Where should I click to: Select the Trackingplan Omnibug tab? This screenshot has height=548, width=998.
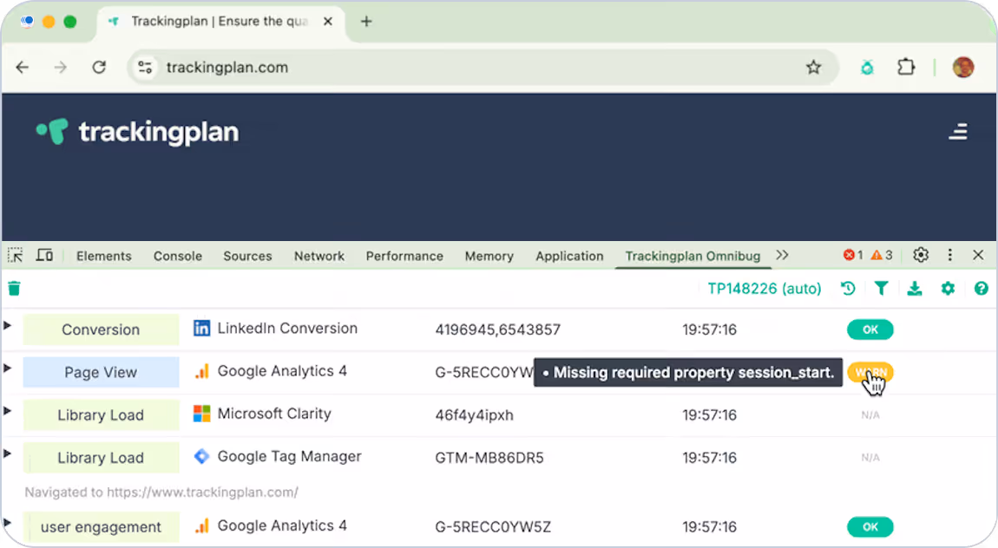(x=693, y=256)
